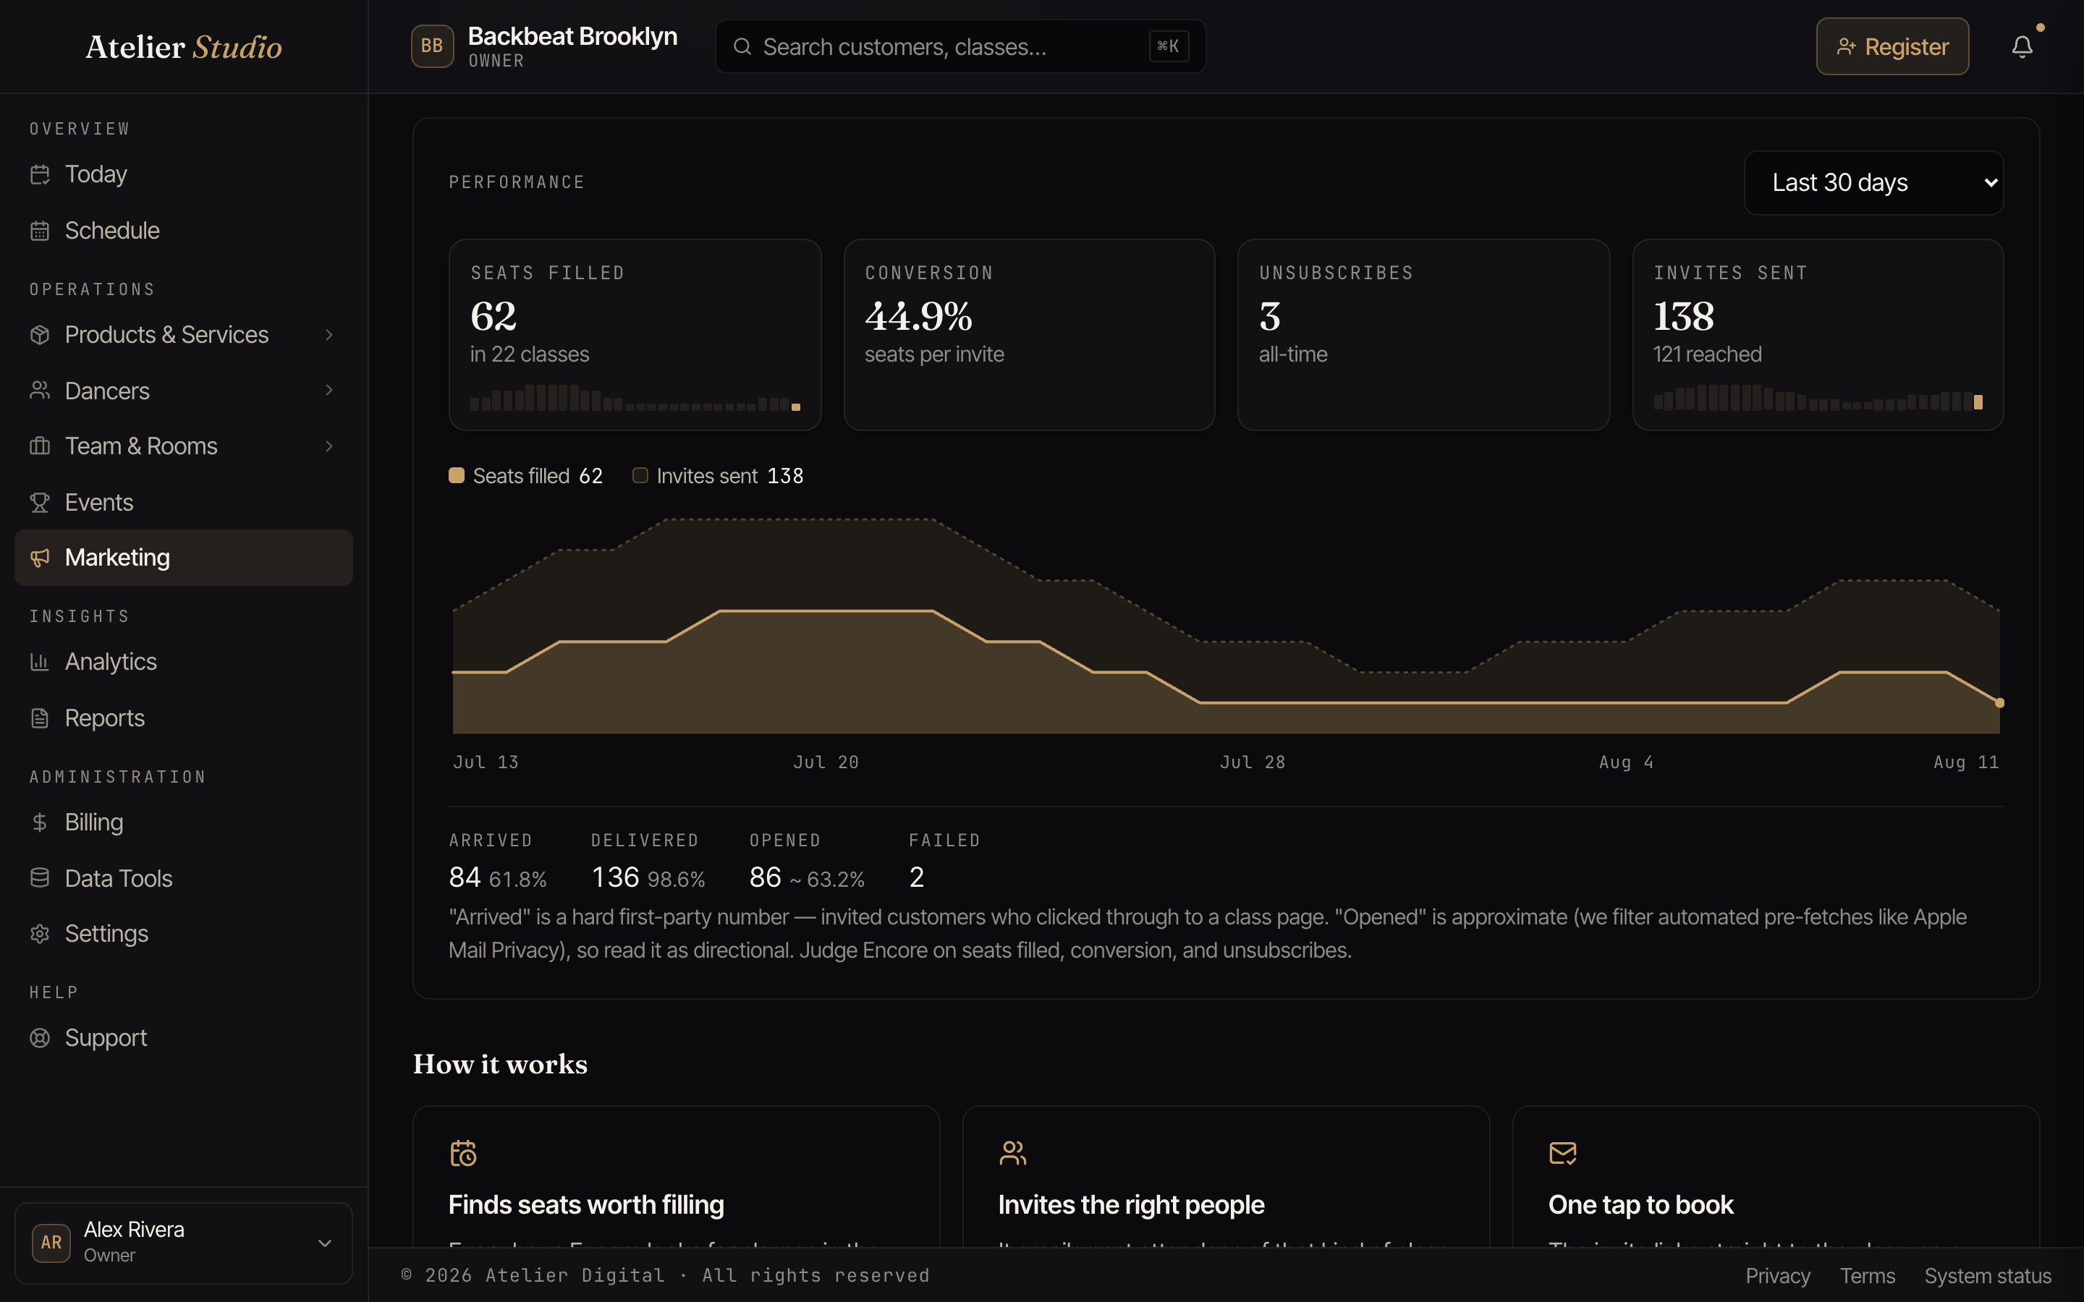Expand the Dancers submenu chevron
Image resolution: width=2084 pixels, height=1302 pixels.
coord(329,391)
